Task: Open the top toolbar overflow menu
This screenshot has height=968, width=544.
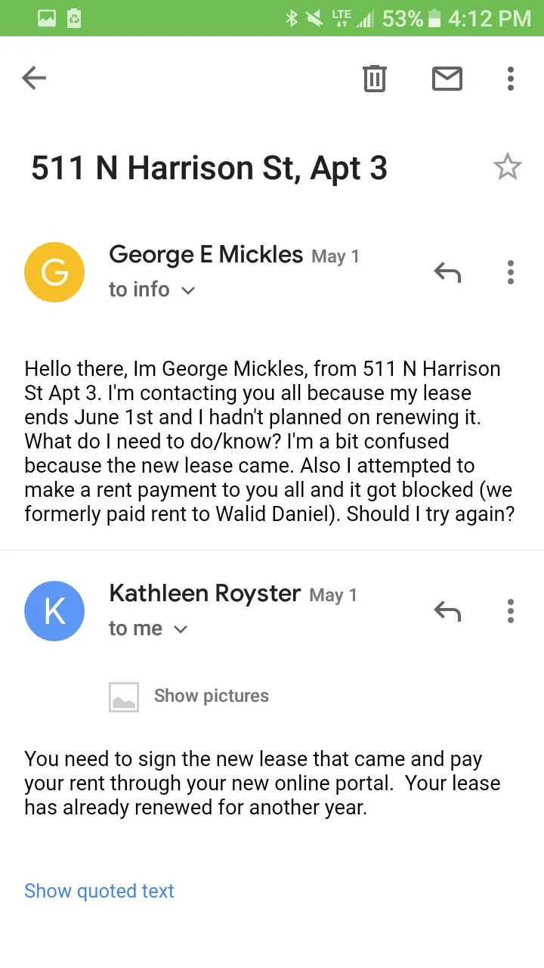Action: pos(511,78)
